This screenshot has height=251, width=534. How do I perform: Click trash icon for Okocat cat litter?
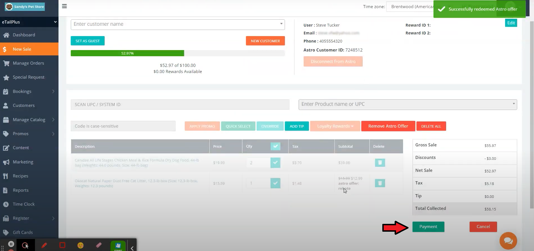click(380, 183)
